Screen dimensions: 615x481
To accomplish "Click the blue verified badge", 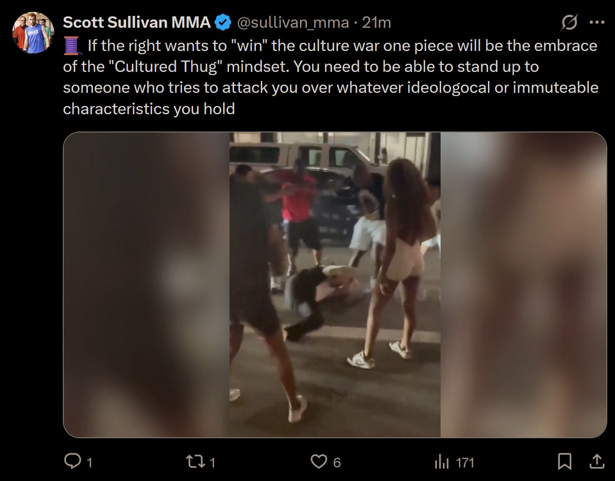I will pos(223,22).
